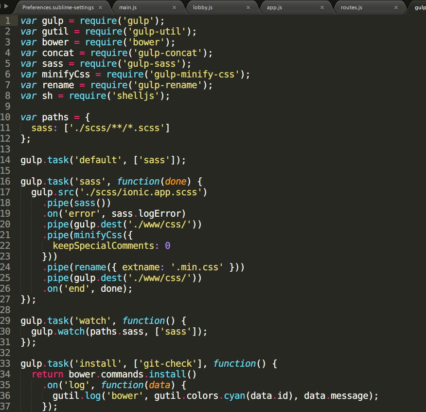426x412 pixels.
Task: Click line number 16 in the gutter
Action: coord(5,181)
